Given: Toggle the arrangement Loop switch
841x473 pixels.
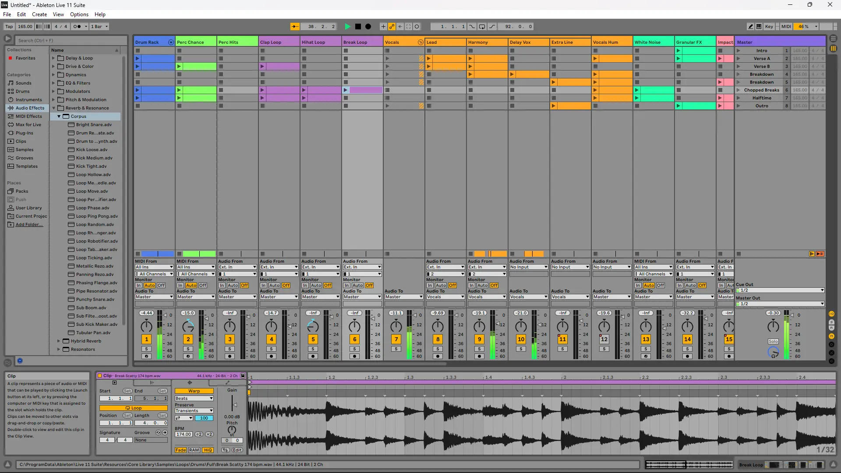Looking at the screenshot, I should coord(482,27).
